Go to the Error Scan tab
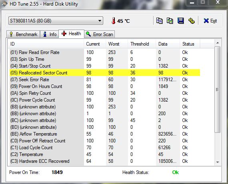 [x=100, y=34]
